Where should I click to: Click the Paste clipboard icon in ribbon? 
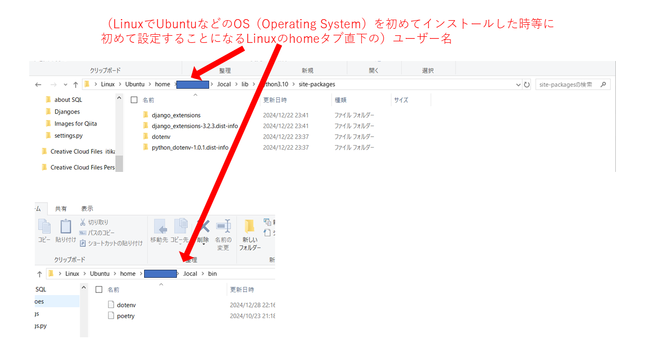66,227
